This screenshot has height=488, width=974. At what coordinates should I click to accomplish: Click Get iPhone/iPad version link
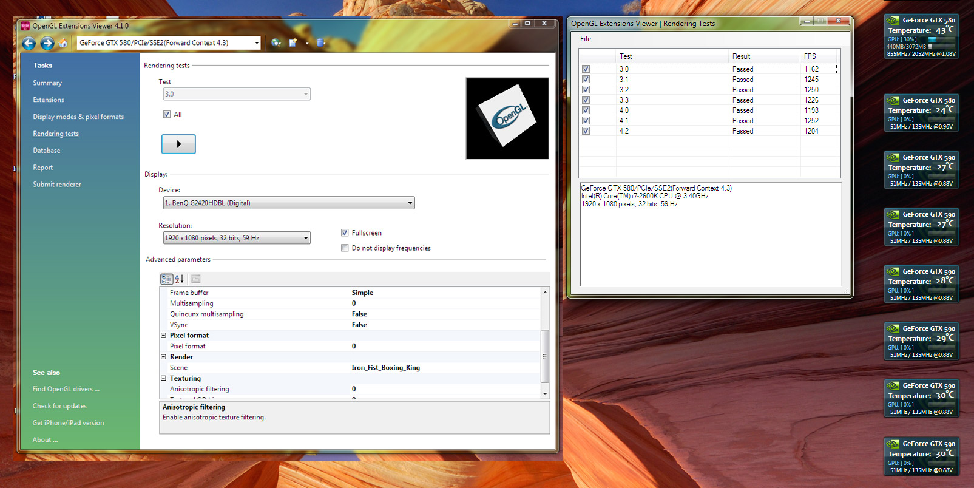(x=68, y=423)
